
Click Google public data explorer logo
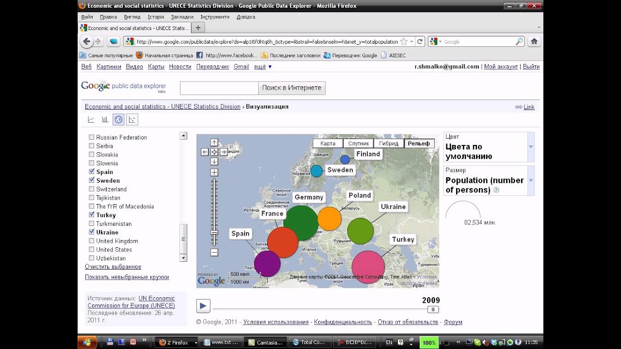click(x=124, y=87)
